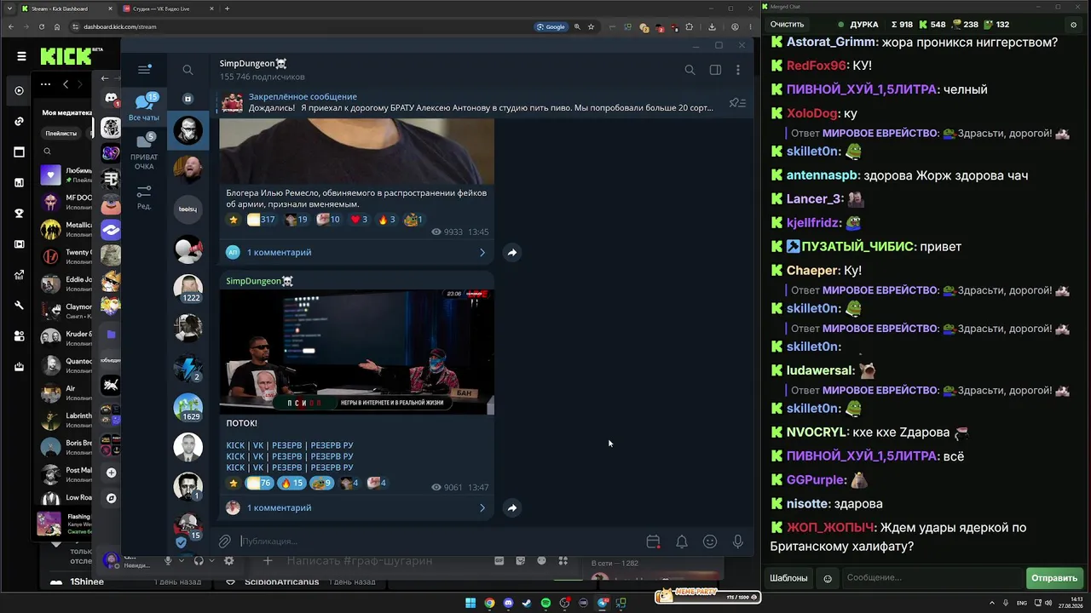Open ПРИВАТ ОЧКА chat folder
Viewport: 1091px width, 613px height.
point(144,152)
